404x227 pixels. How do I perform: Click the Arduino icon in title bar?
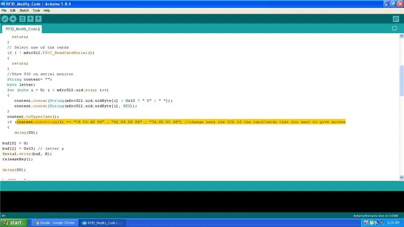(x=3, y=4)
